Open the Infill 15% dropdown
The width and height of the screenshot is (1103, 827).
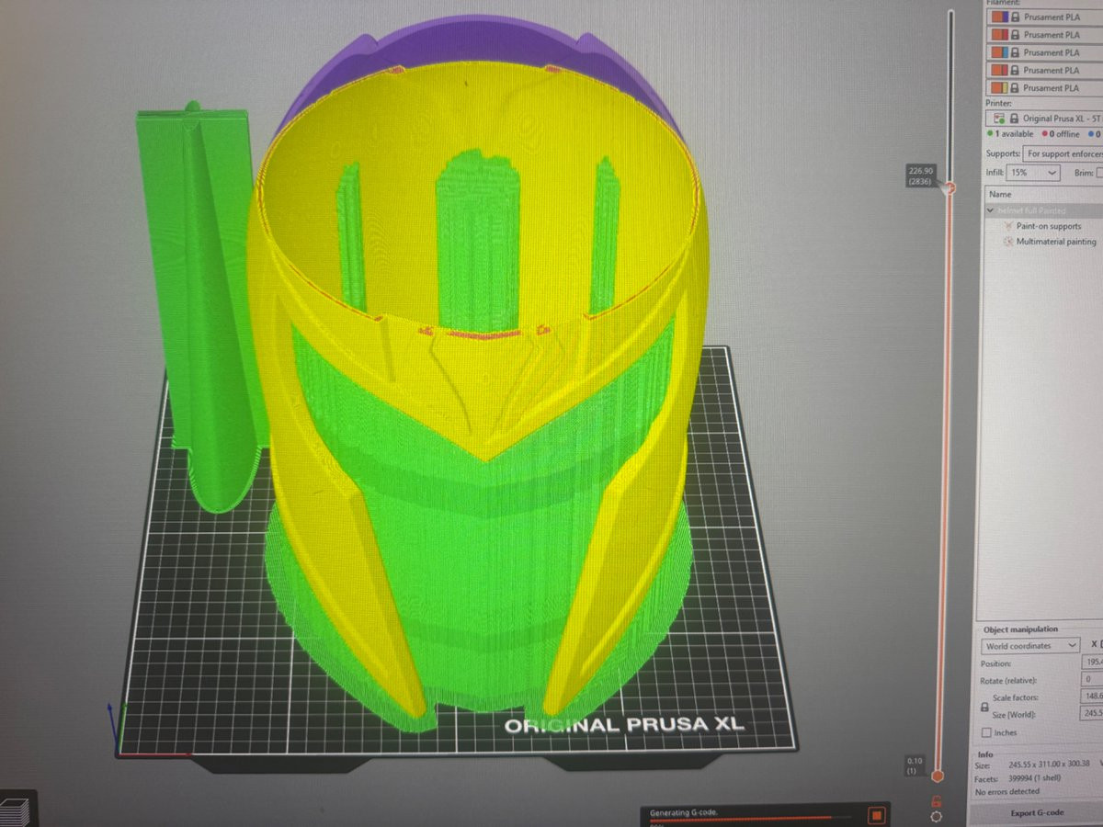tap(1032, 173)
